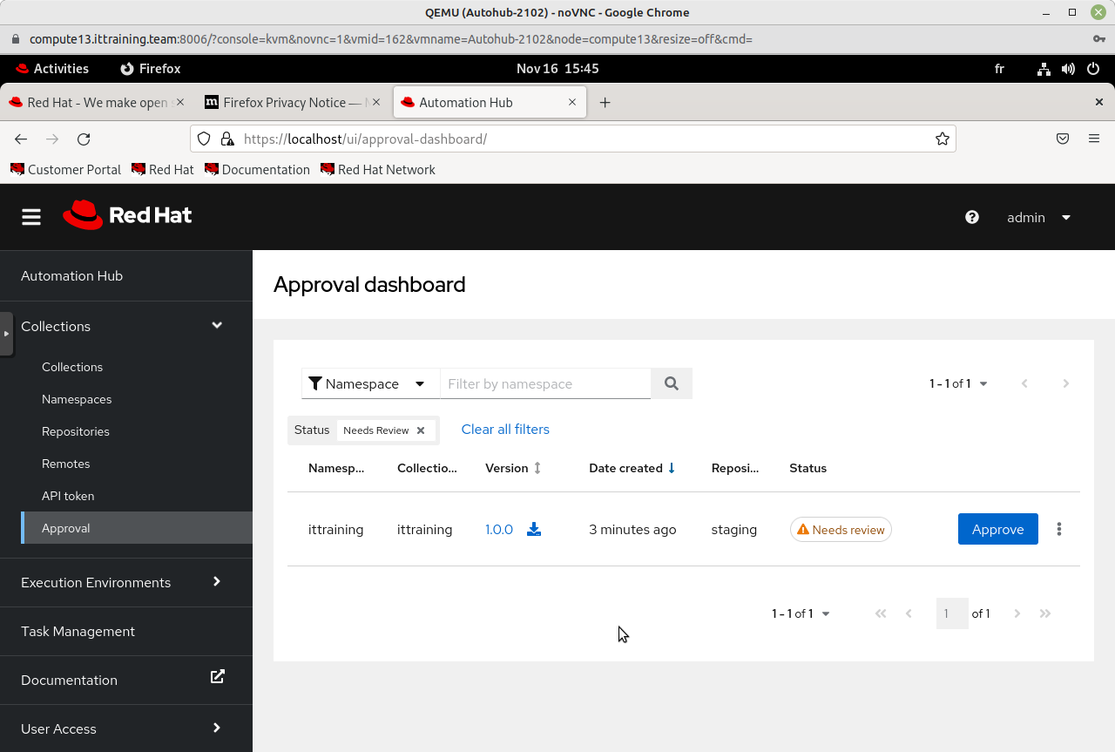Open network icon in top bar
1115x752 pixels.
[x=1044, y=69]
